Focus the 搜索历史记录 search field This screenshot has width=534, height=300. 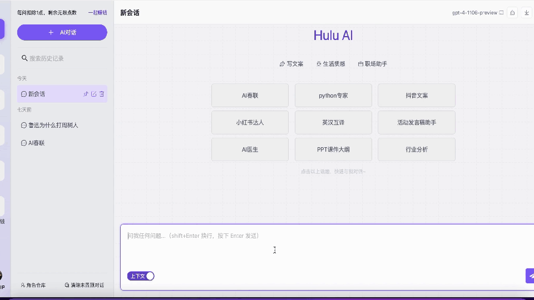(62, 58)
